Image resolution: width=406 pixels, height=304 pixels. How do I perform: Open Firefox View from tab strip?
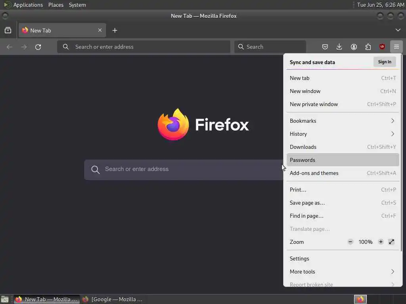pyautogui.click(x=8, y=30)
